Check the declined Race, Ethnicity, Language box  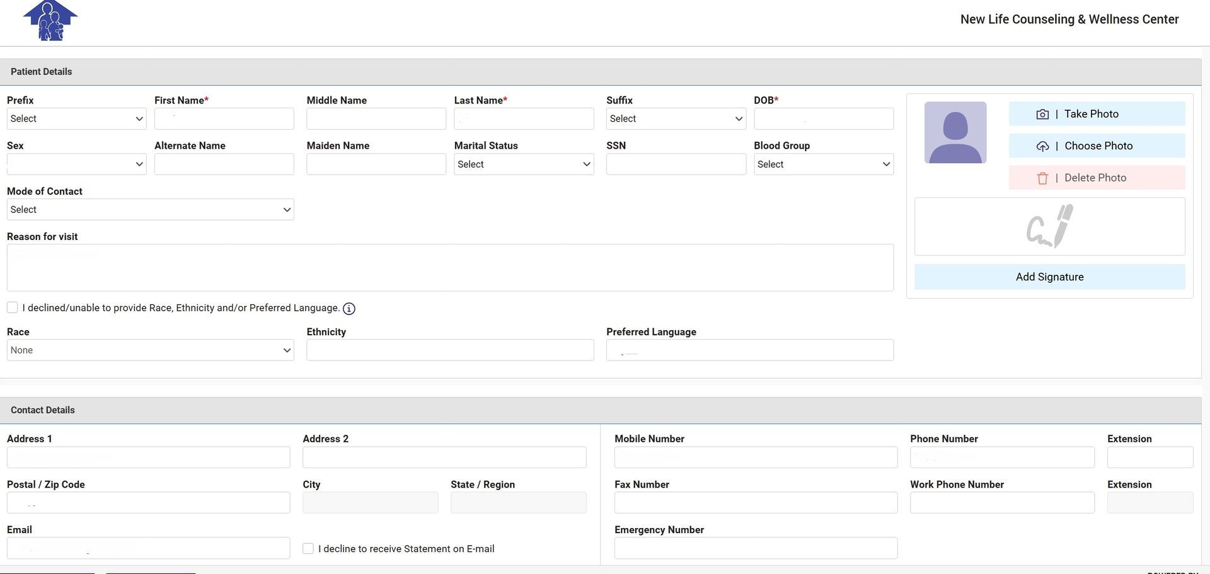pyautogui.click(x=13, y=307)
